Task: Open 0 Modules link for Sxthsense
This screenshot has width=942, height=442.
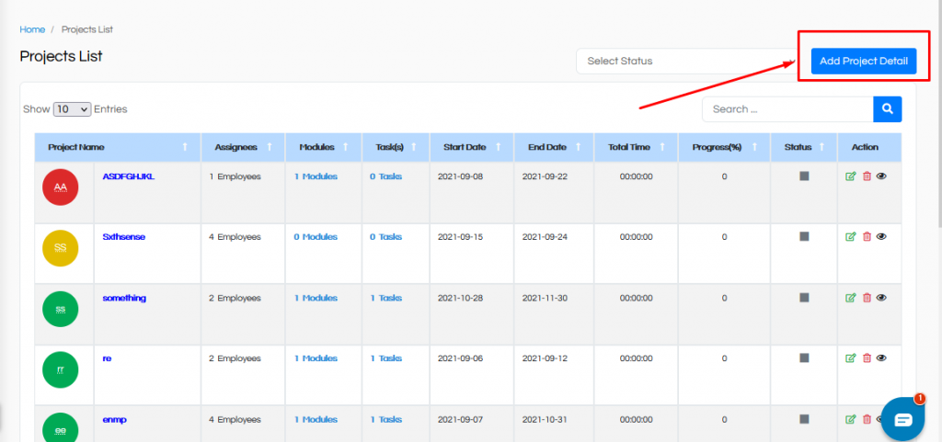Action: pos(316,237)
